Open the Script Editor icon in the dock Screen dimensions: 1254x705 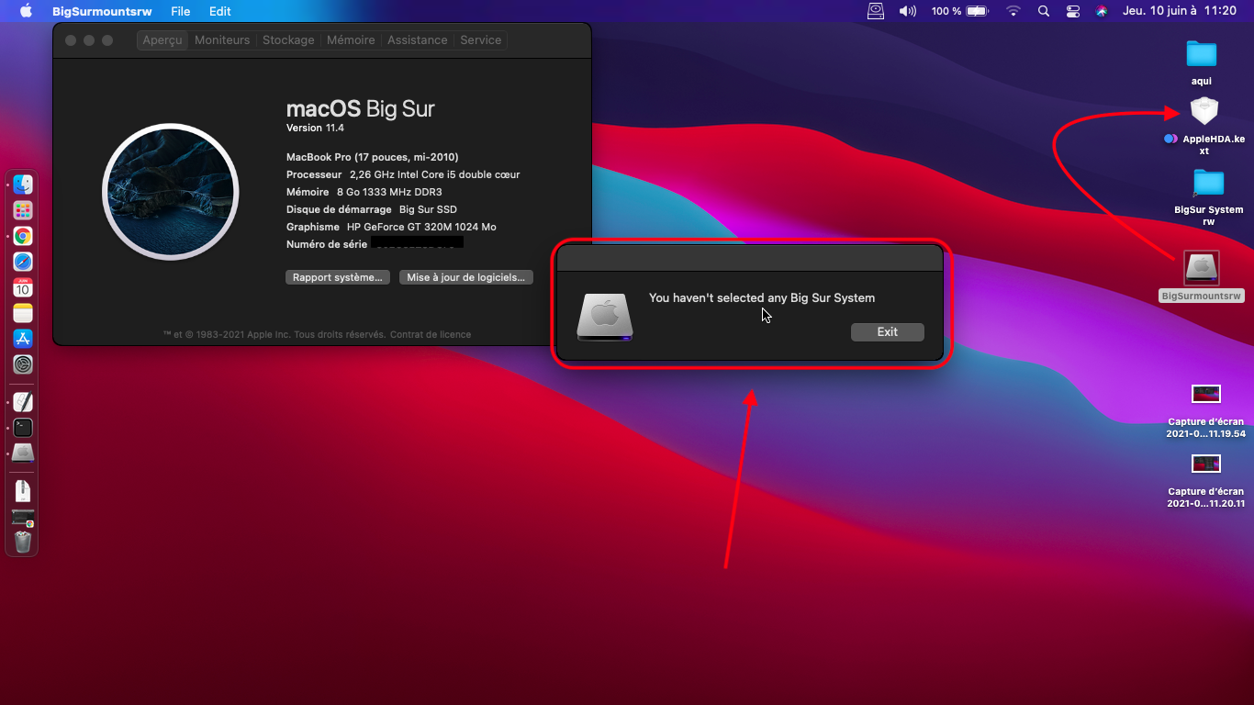23,401
